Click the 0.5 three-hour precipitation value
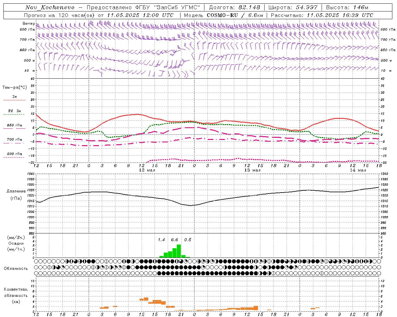The width and height of the screenshot is (397, 317). point(188,240)
